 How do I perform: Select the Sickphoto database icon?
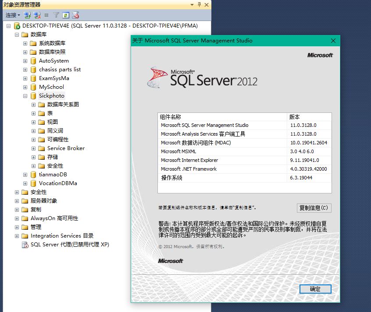33,96
